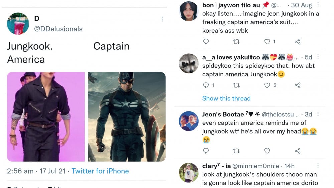Open more options on D's tweet
Screen dimensions: 334x188
162,19
